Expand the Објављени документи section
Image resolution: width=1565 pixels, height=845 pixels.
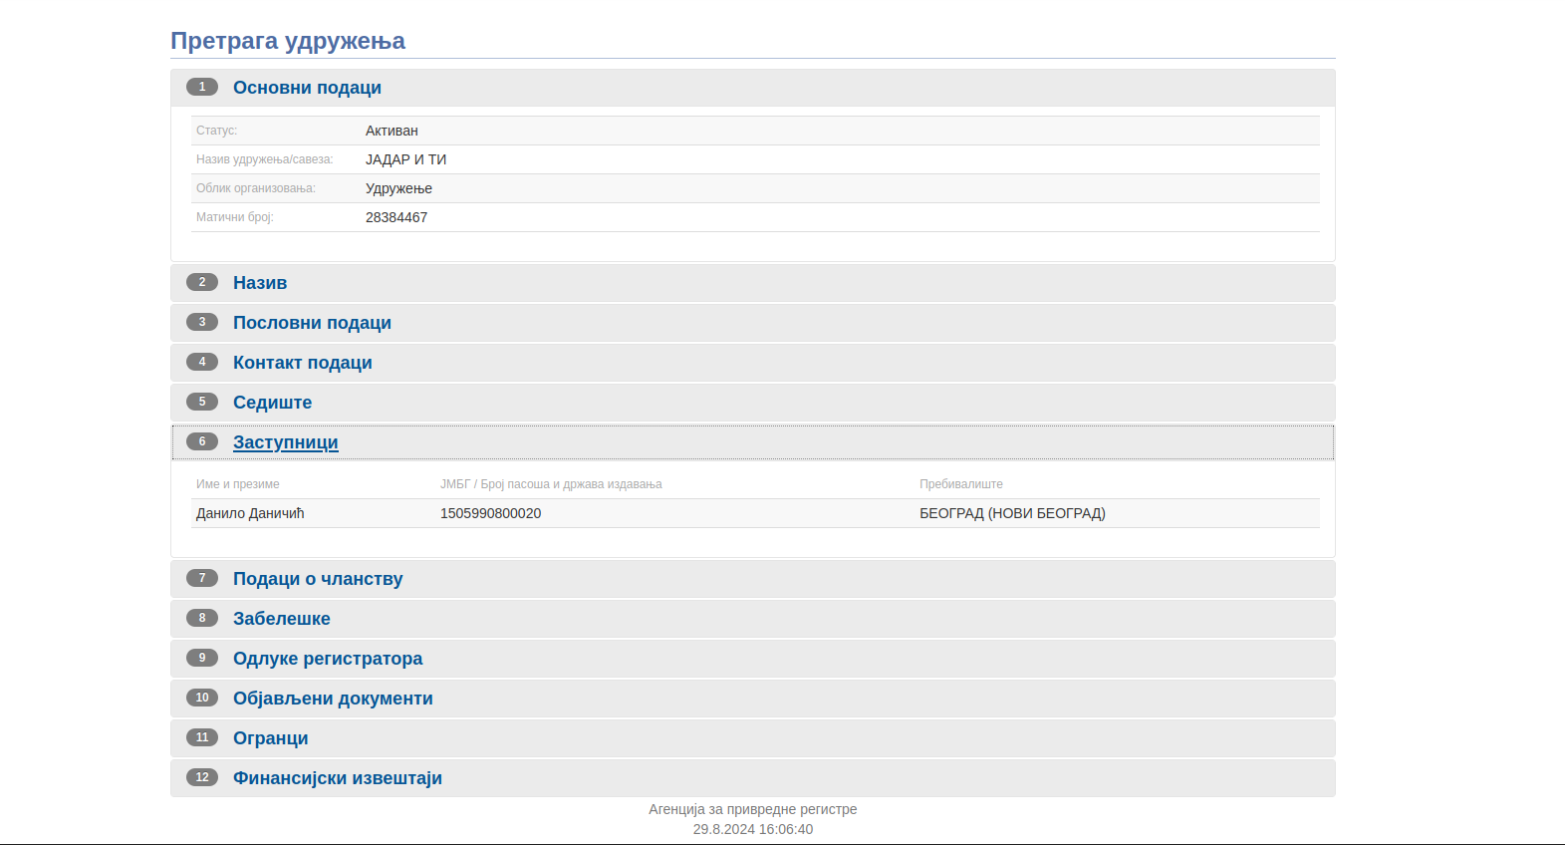(333, 699)
